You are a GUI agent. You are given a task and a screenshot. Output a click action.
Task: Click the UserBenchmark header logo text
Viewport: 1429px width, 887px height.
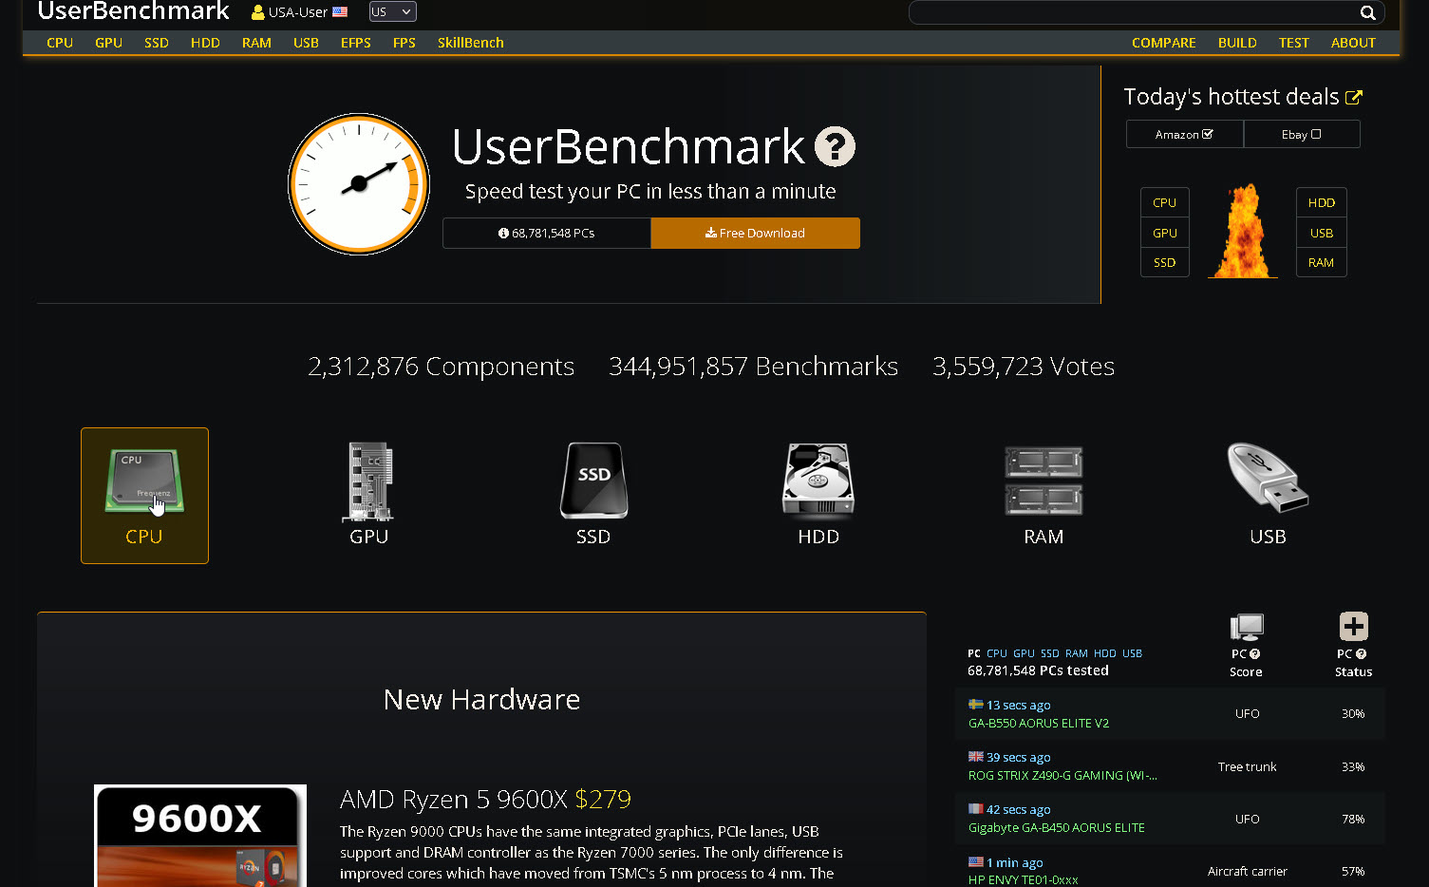point(134,11)
